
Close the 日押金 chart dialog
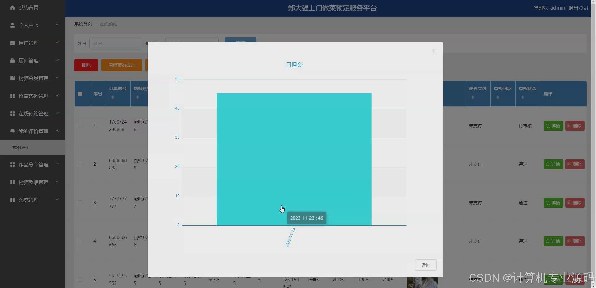(434, 51)
